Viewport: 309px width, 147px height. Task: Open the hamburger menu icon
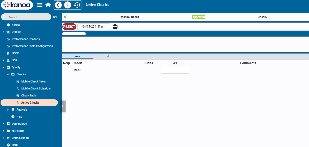click(40, 5)
